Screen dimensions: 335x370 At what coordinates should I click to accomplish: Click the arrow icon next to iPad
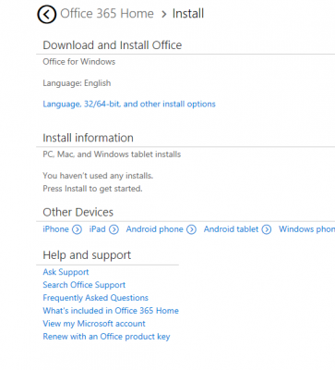click(x=114, y=229)
